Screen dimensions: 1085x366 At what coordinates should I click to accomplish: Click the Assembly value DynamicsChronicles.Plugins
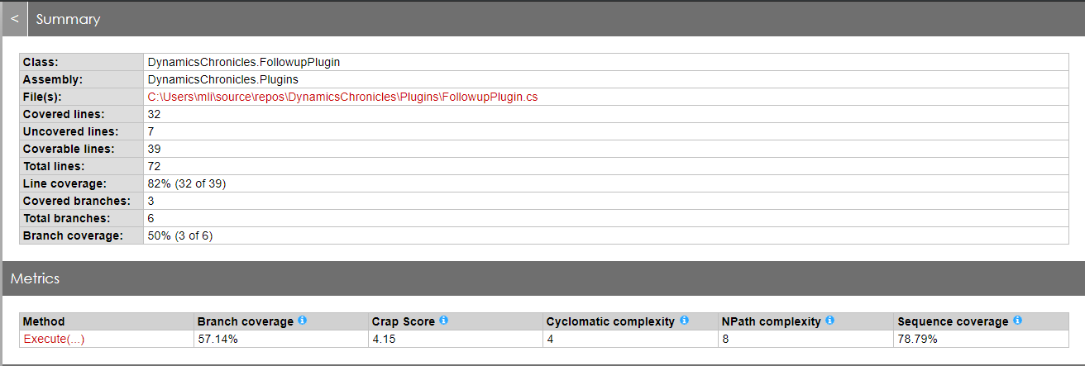click(x=222, y=79)
